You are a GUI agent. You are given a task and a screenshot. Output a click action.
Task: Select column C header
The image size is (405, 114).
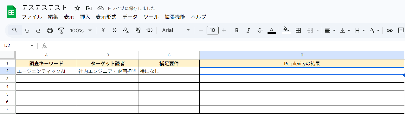pos(169,55)
